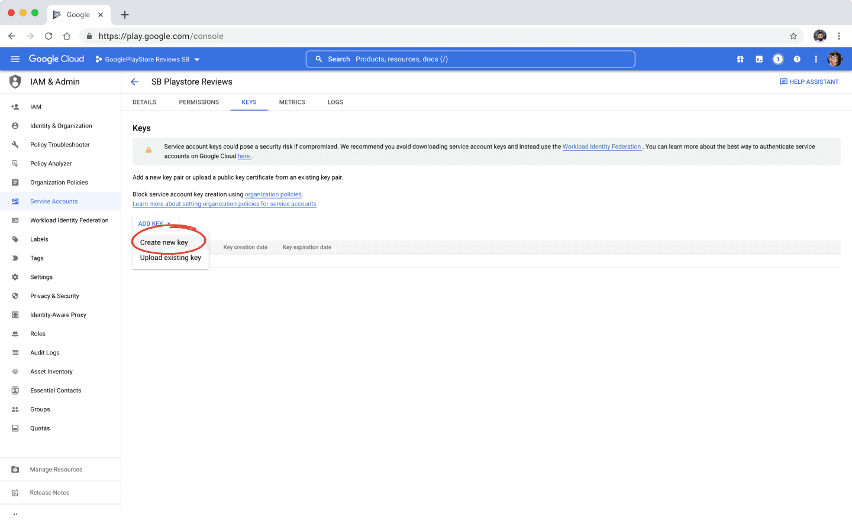The width and height of the screenshot is (852, 530).
Task: Open the organization policies link
Action: (x=273, y=194)
